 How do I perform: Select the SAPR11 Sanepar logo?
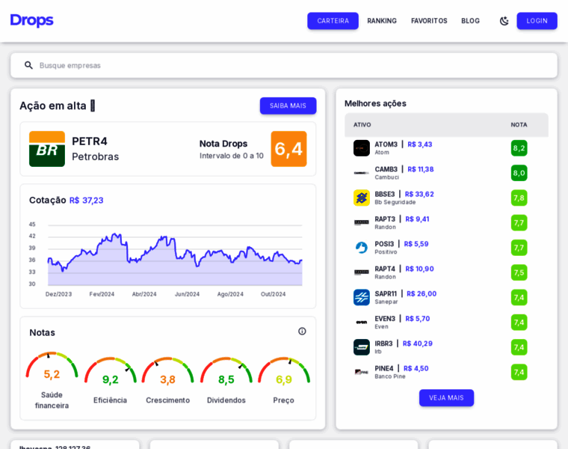tap(362, 297)
